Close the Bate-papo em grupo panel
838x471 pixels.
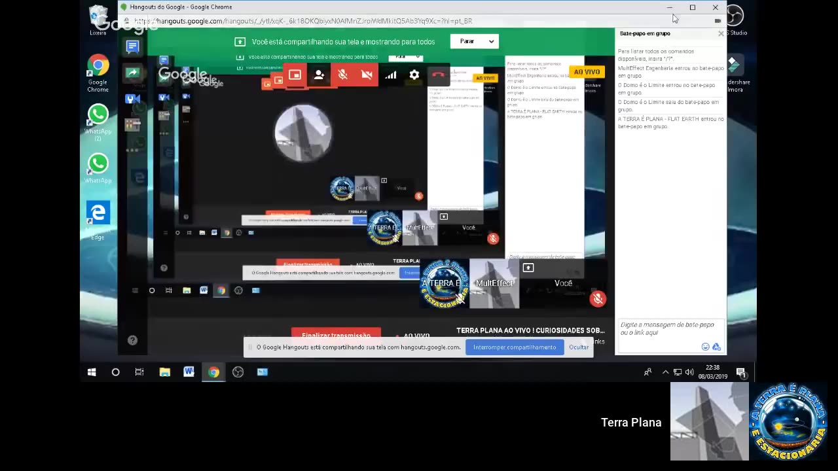point(721,33)
